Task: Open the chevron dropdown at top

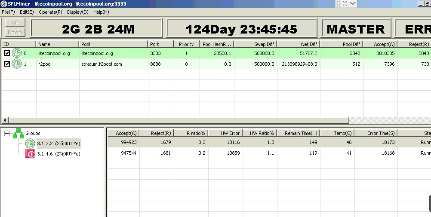Action: (353, 3)
